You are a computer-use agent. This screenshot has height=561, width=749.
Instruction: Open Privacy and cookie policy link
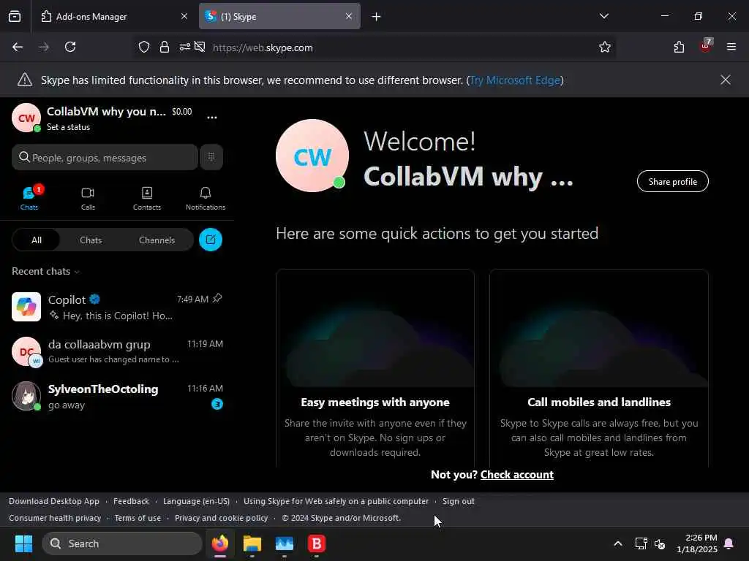coord(221,518)
